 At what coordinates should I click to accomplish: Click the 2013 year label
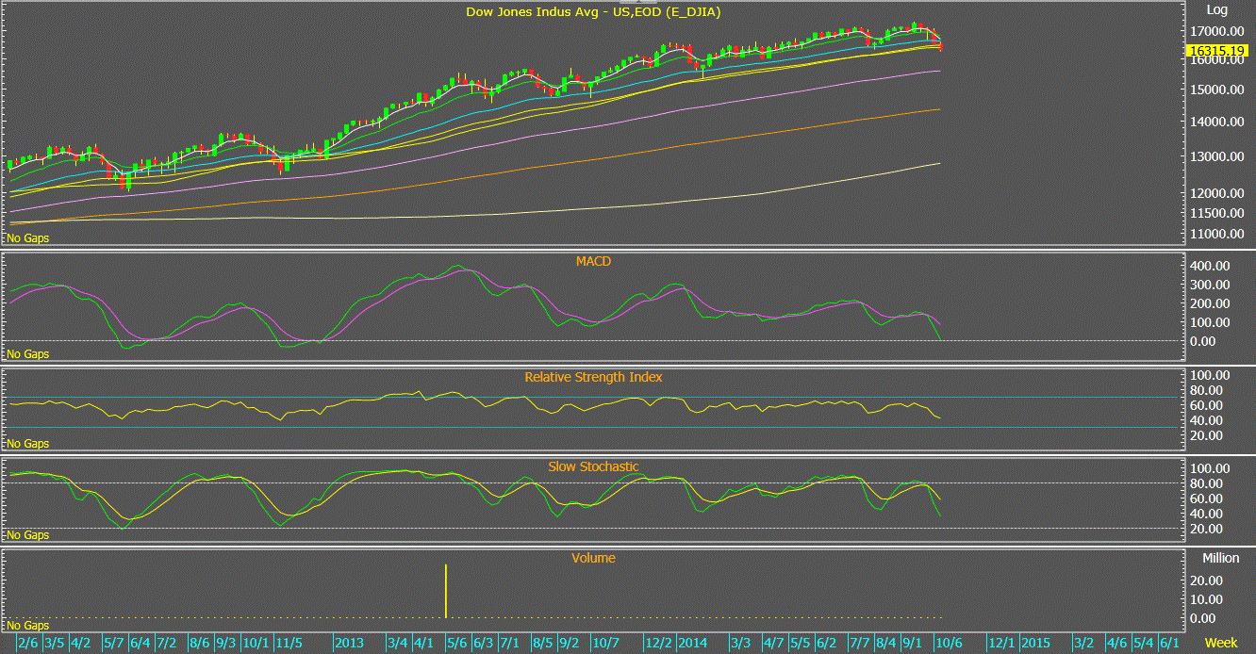(x=349, y=644)
